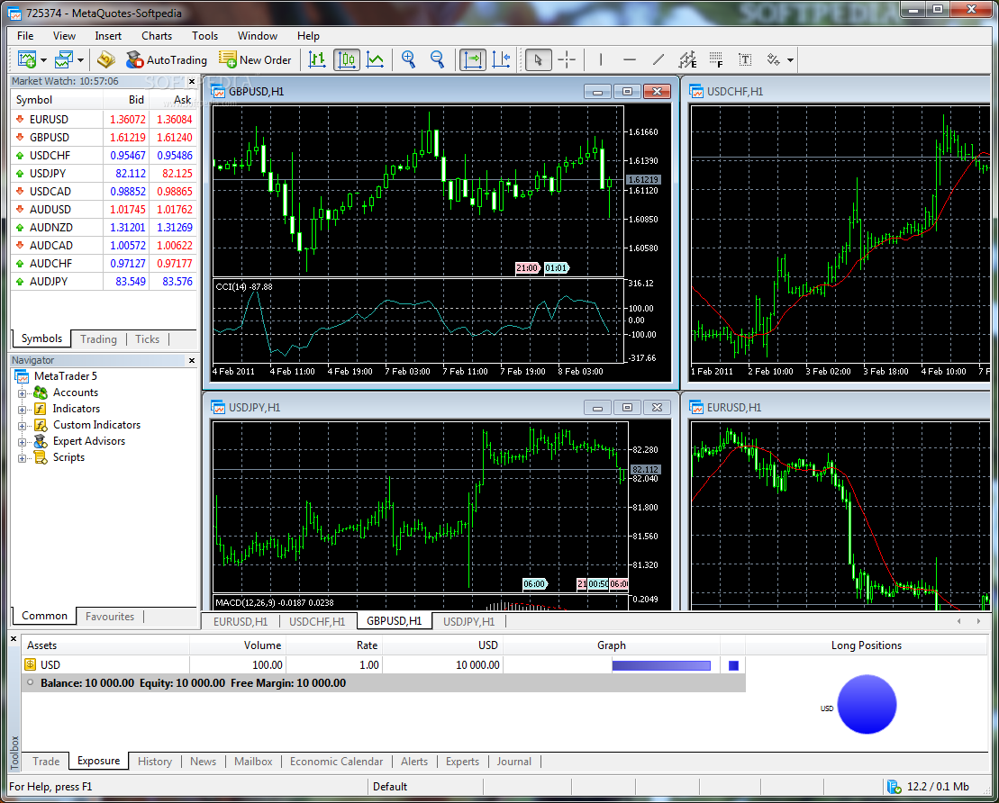Open the Insert menu
This screenshot has height=803, width=999.
pos(108,36)
